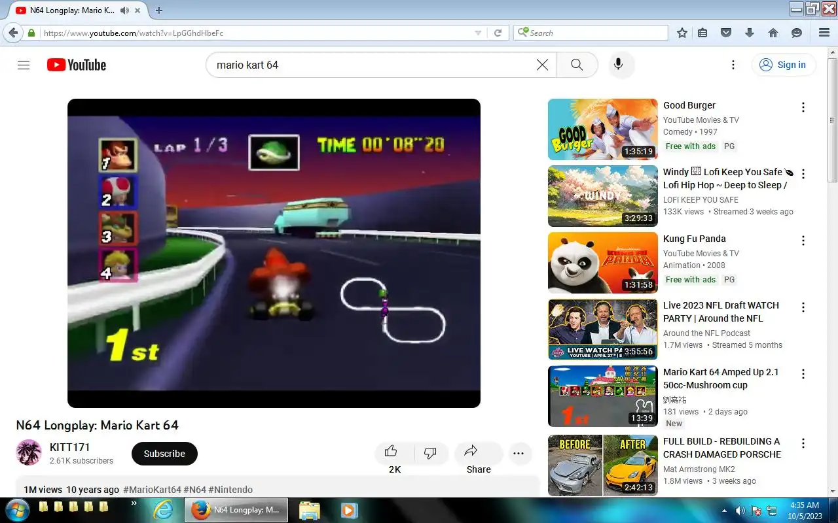Expand the taskbar toolbar chevron
Image resolution: width=838 pixels, height=523 pixels.
coord(134,503)
